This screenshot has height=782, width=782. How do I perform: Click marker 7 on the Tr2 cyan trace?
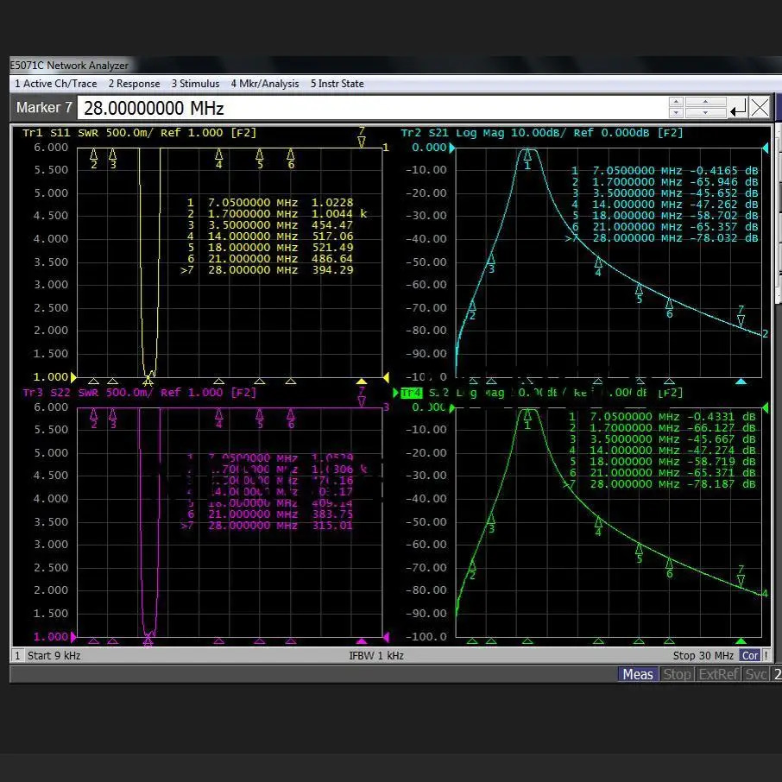741,316
